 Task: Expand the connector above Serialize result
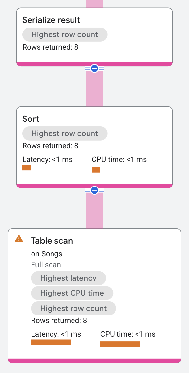[94, 3]
